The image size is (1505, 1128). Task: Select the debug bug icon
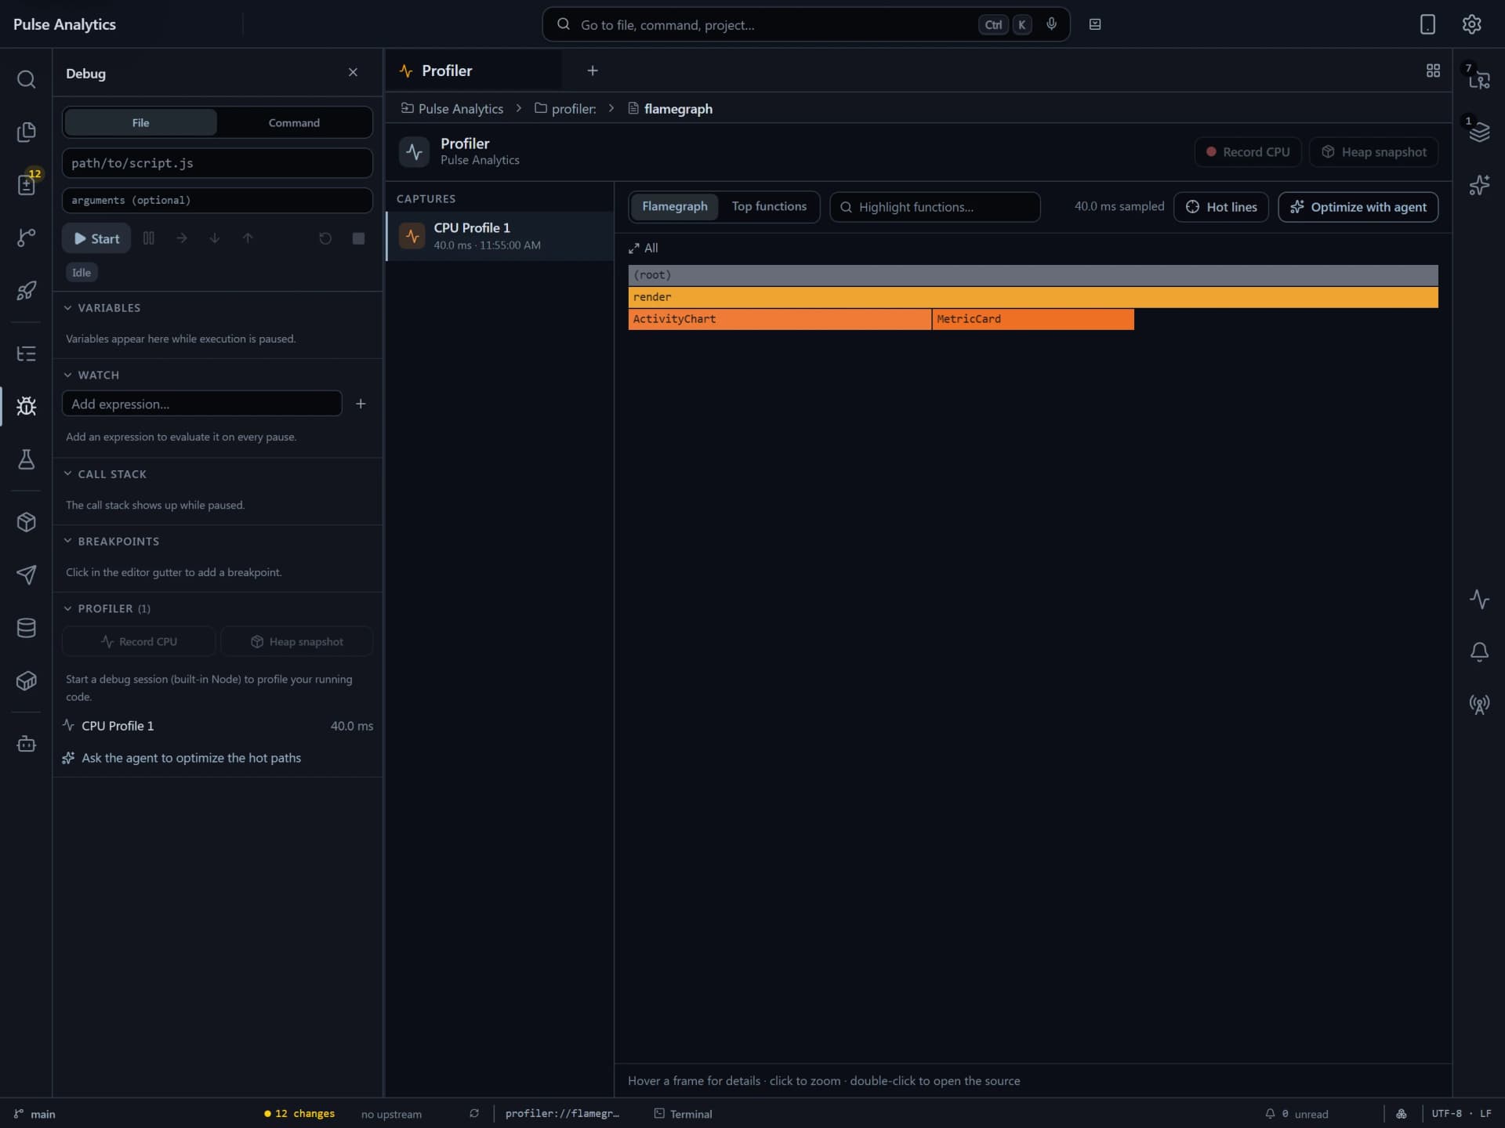click(26, 406)
